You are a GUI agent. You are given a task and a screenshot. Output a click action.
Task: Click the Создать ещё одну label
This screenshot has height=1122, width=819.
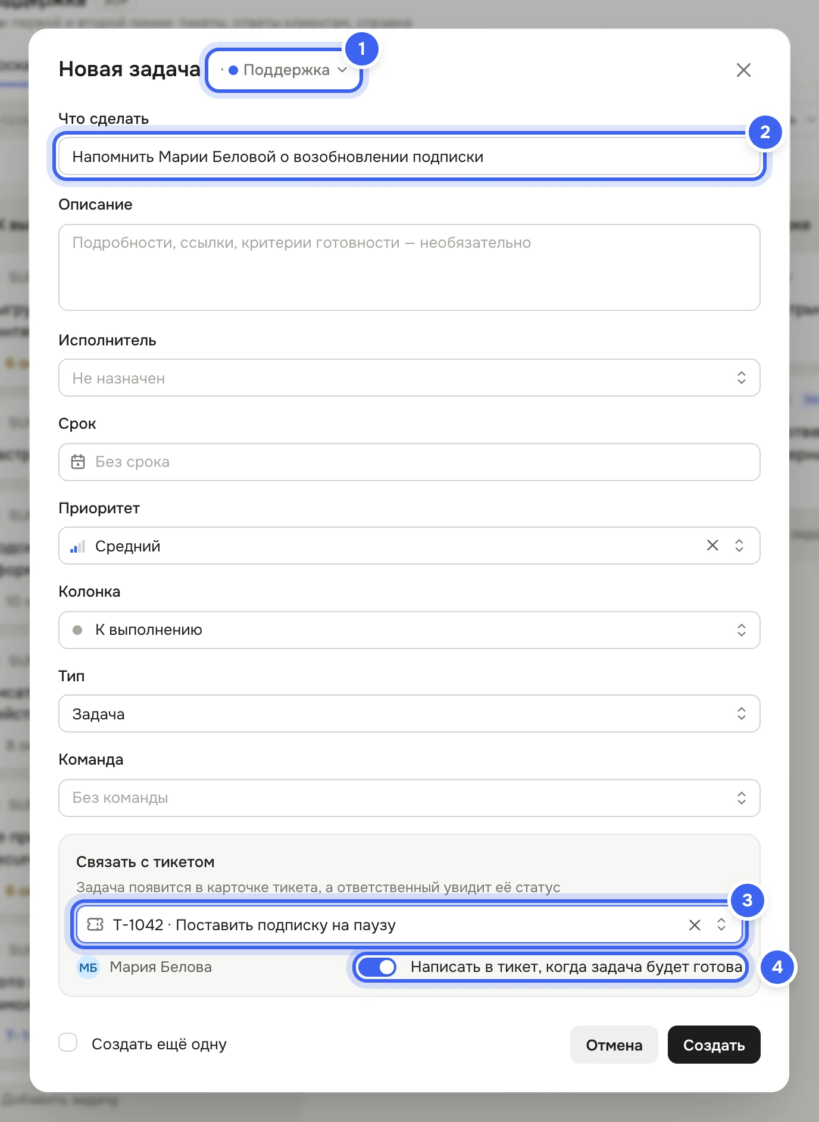pyautogui.click(x=159, y=1044)
